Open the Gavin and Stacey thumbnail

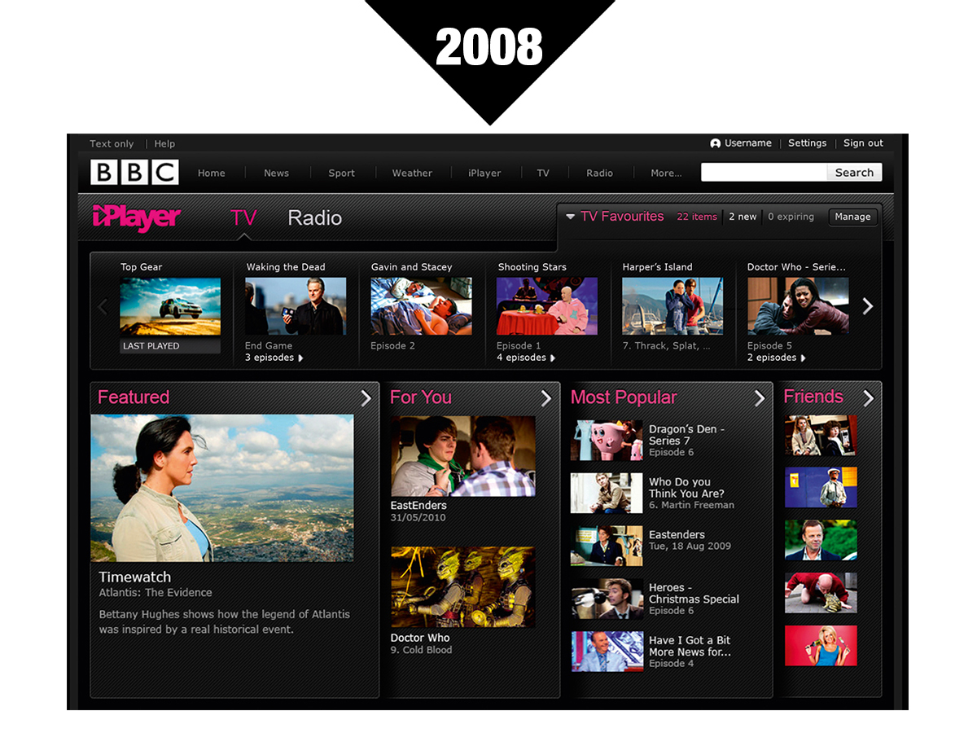click(x=421, y=306)
